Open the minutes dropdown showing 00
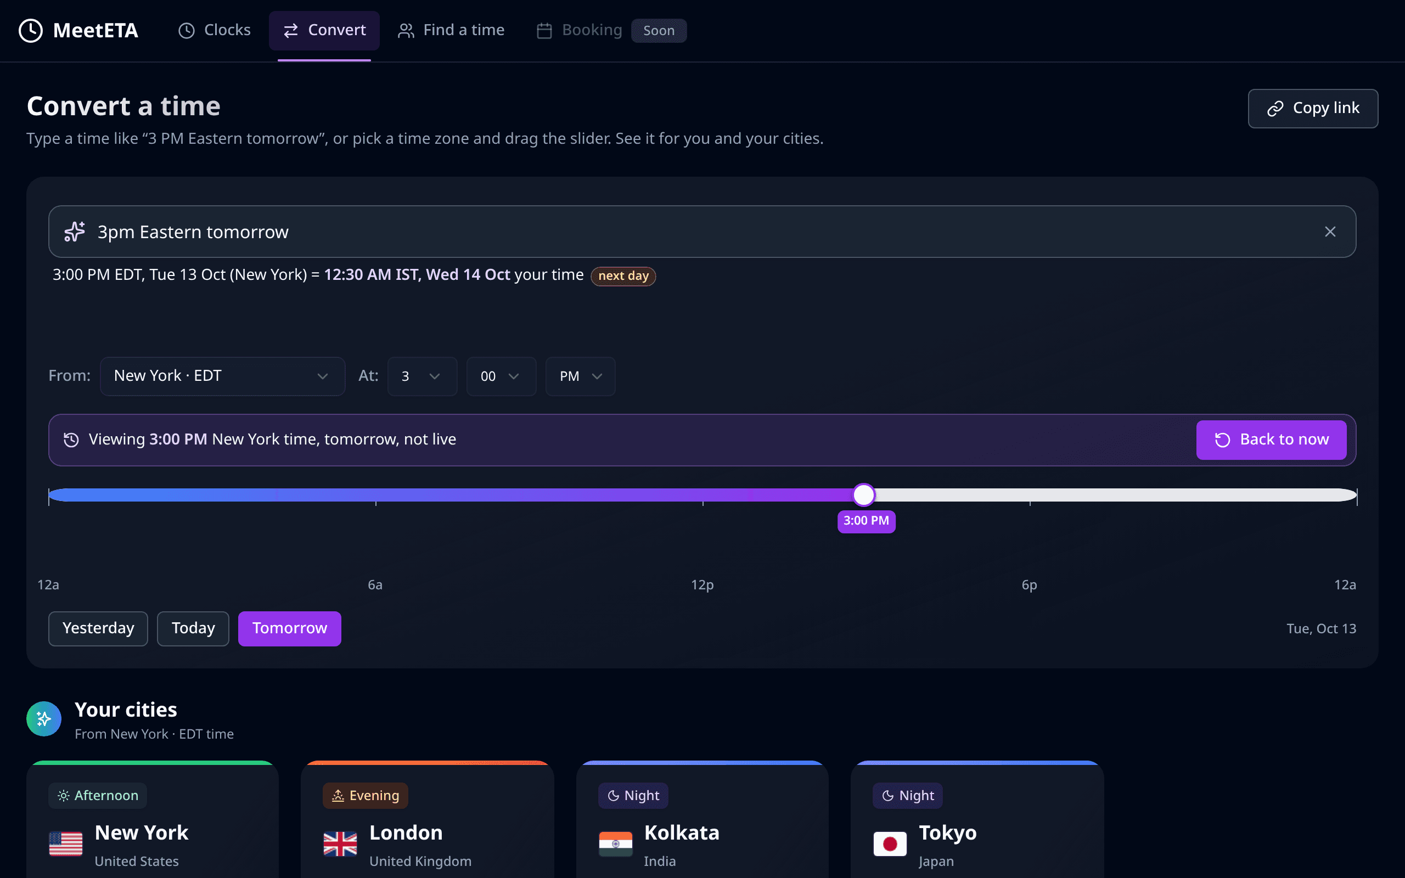 click(501, 376)
